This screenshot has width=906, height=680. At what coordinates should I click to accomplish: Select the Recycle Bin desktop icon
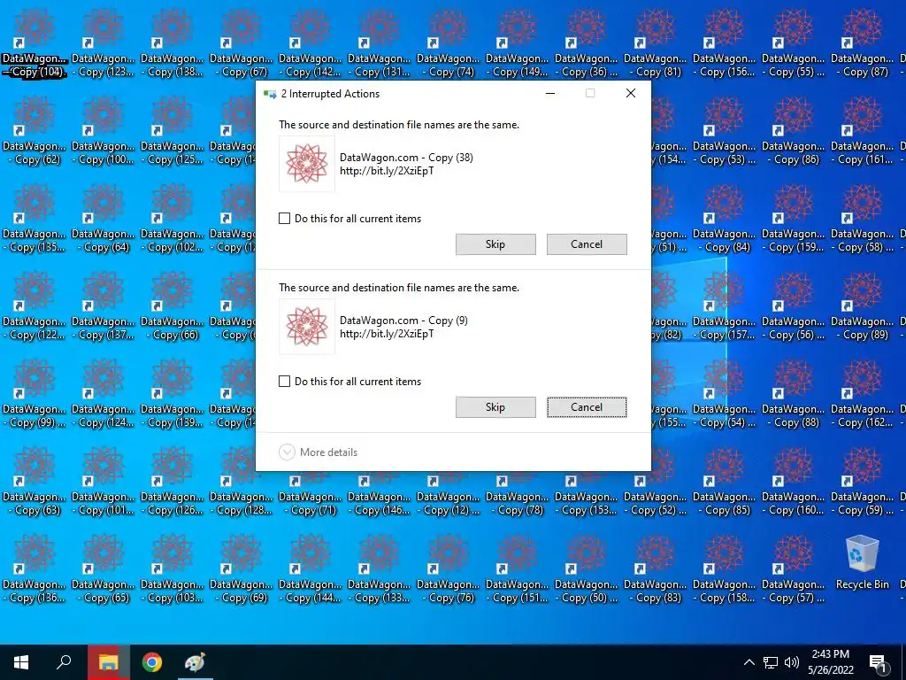862,562
